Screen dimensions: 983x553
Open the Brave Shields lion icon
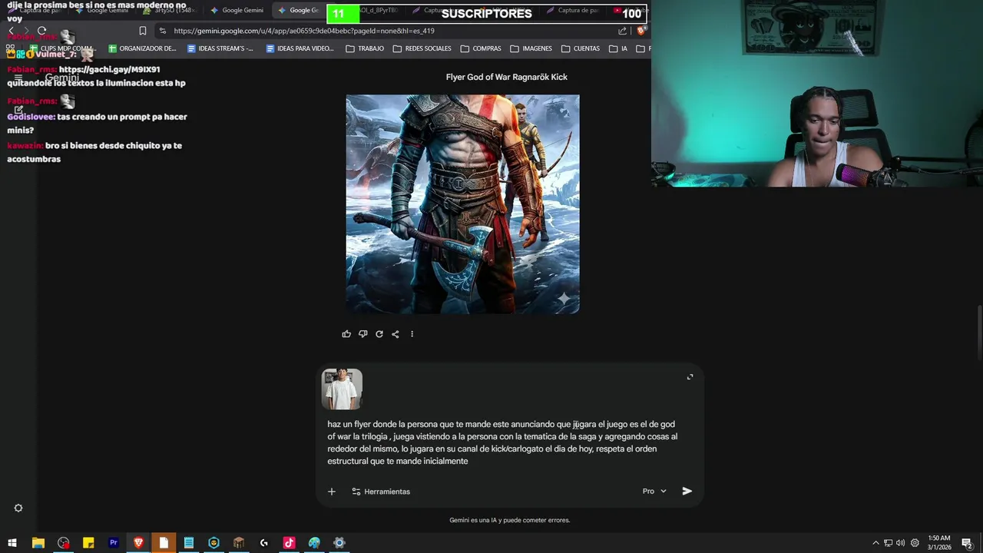641,31
